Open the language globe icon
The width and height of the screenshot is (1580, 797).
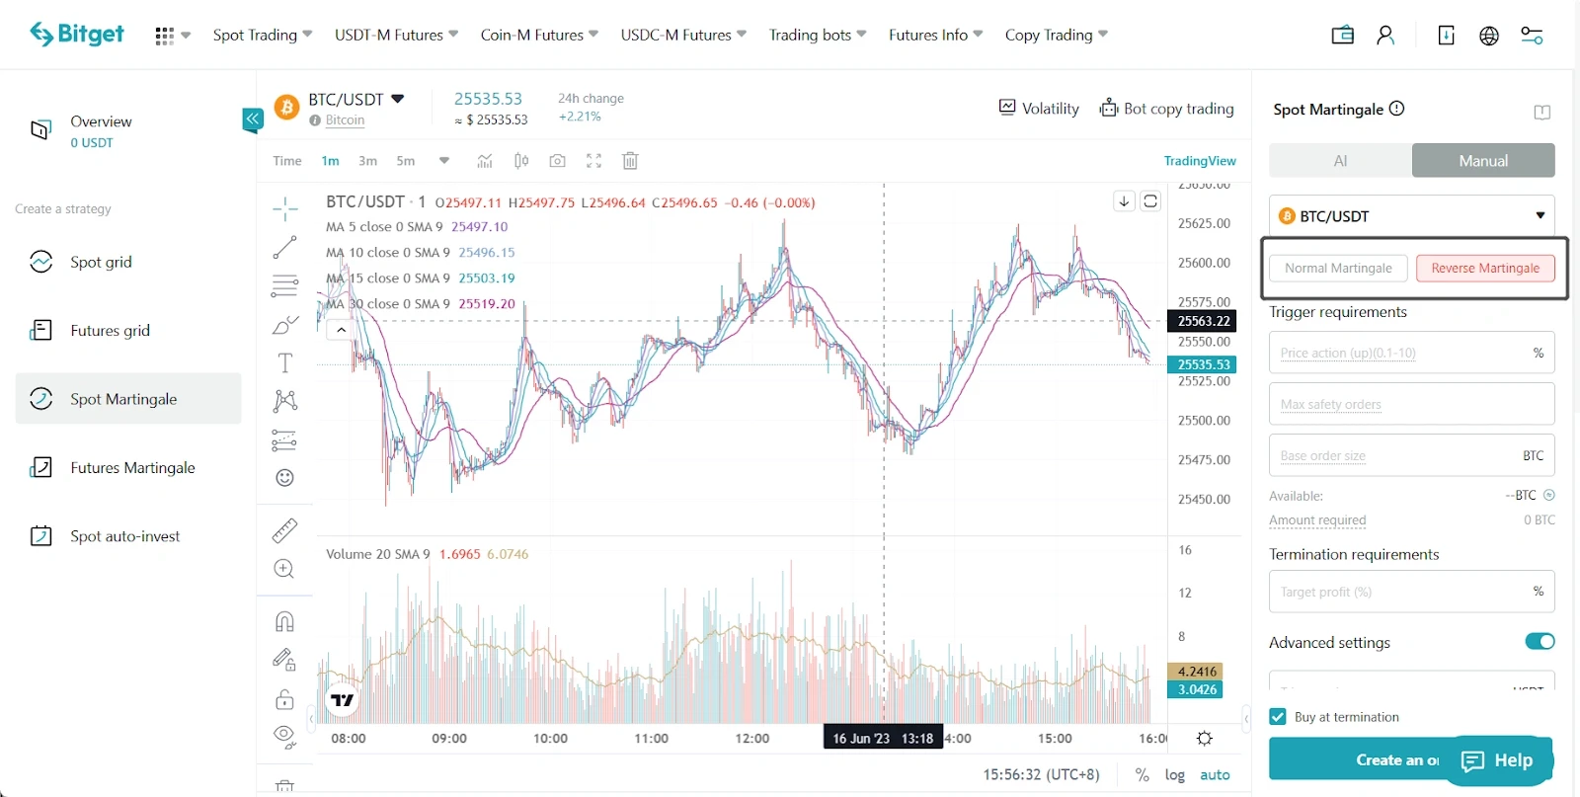[x=1489, y=36]
